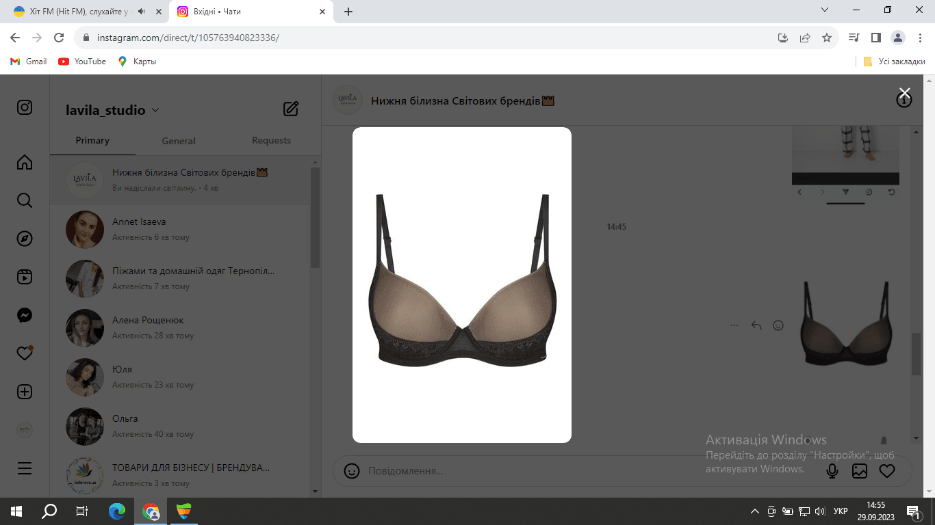Image resolution: width=935 pixels, height=525 pixels.
Task: Bookmark this page with the star icon
Action: coord(827,38)
